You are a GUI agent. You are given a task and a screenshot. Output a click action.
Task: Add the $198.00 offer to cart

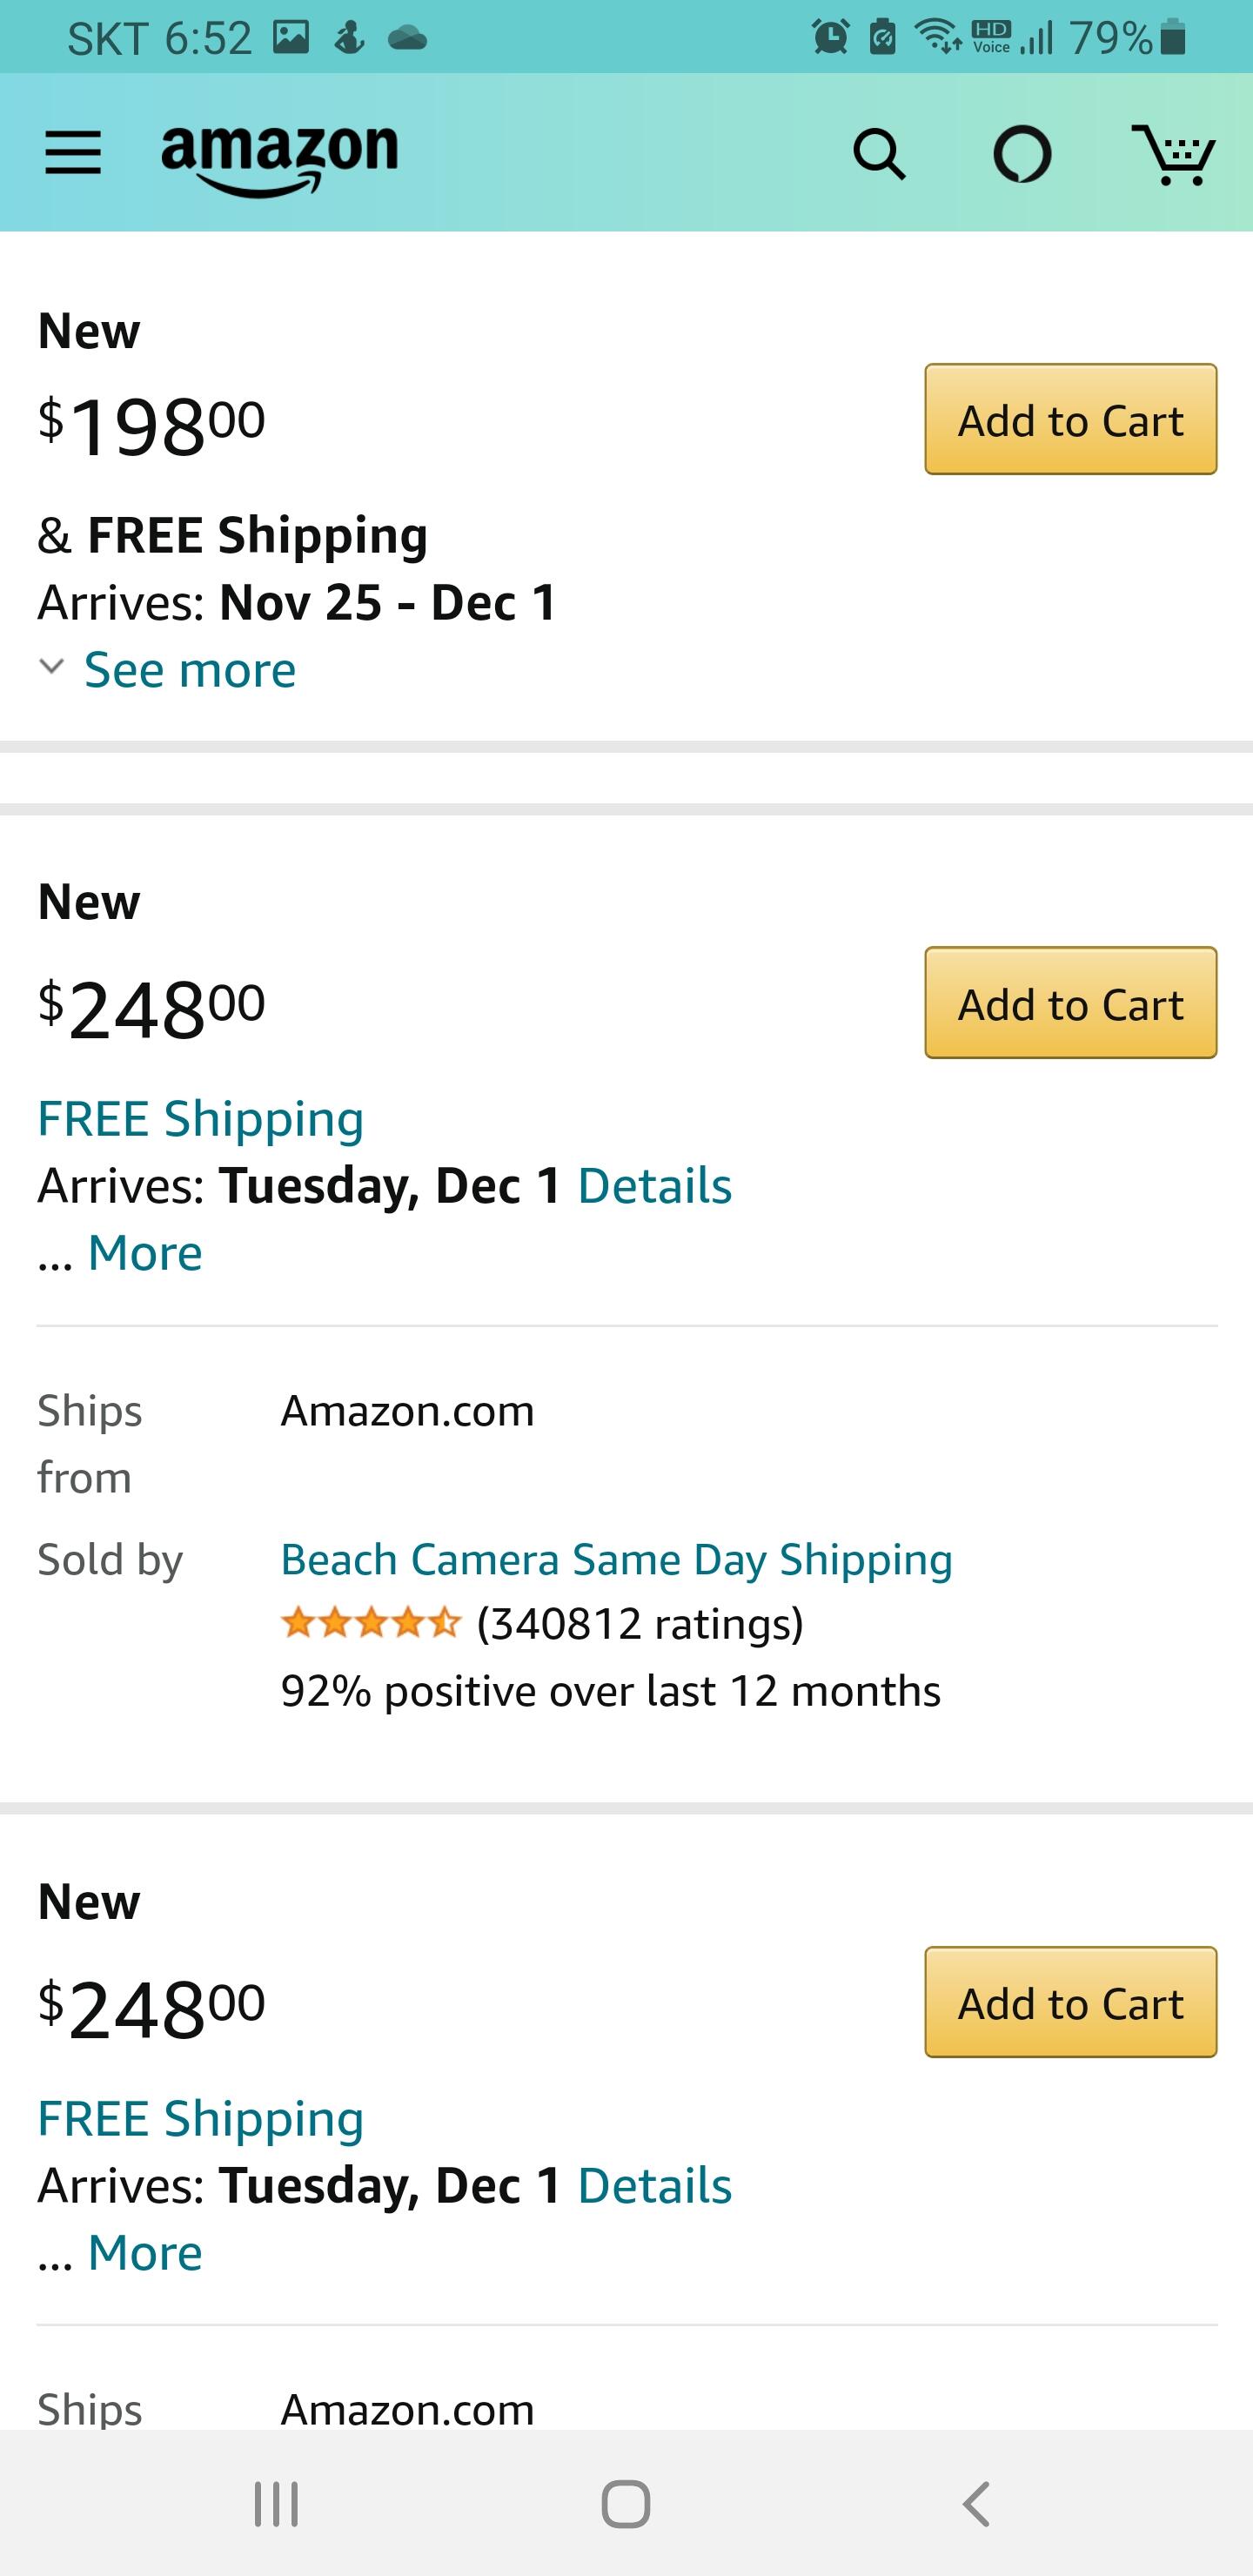coord(1070,420)
